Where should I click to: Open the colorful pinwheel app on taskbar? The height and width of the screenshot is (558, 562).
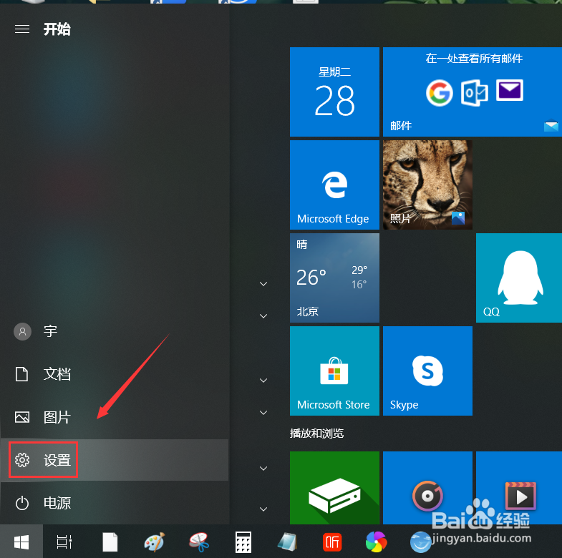point(377,542)
